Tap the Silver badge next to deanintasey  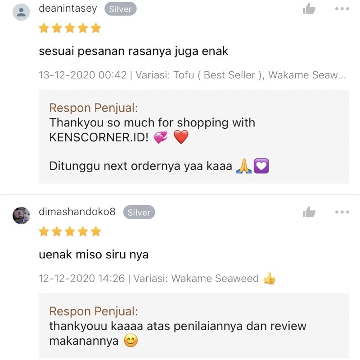click(120, 9)
